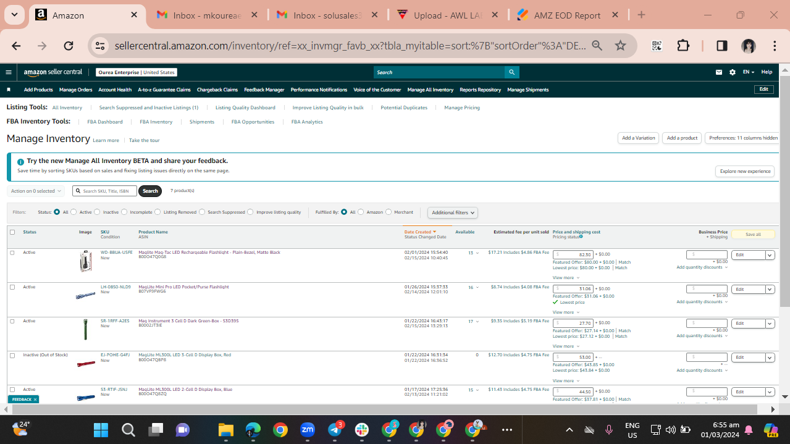Open File Explorer from taskbar
Viewport: 790px width, 444px height.
(x=225, y=429)
